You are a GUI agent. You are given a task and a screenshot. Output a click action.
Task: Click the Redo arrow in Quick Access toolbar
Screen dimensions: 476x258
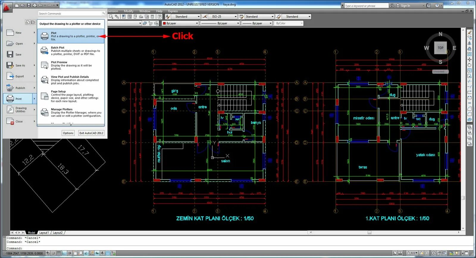49,5
